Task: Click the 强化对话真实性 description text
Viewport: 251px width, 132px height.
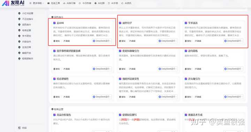Action: (147, 87)
